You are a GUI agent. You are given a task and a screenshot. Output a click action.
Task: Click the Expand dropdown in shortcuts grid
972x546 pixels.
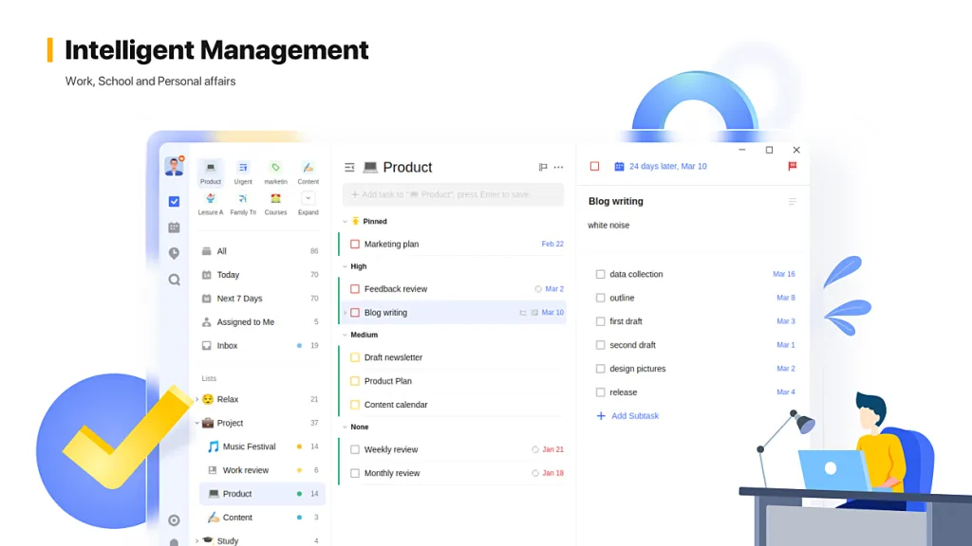308,199
